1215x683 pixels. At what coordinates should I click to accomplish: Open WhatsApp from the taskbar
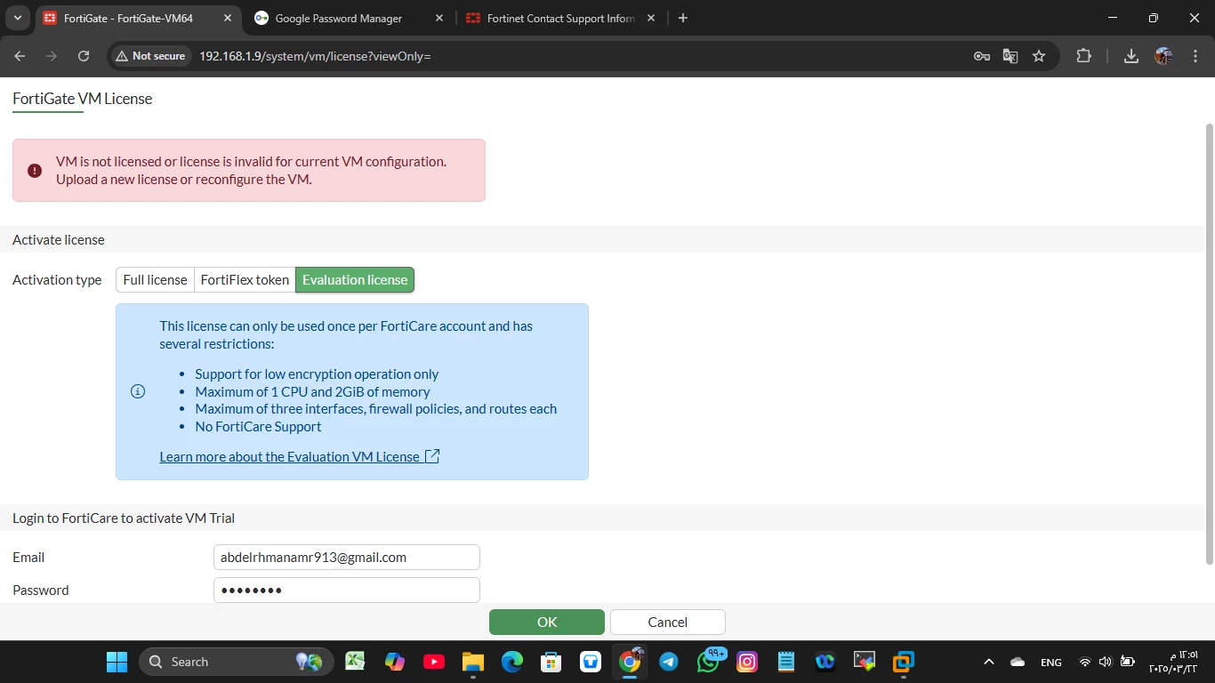(709, 662)
